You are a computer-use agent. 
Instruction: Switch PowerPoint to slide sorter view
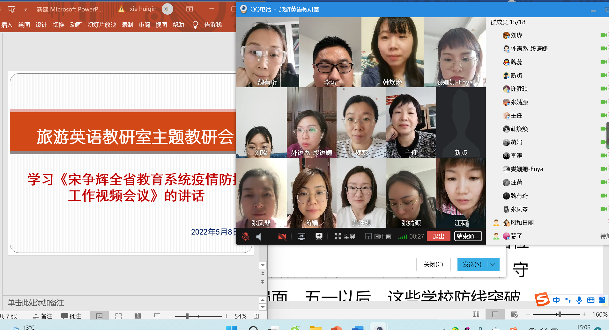click(118, 316)
